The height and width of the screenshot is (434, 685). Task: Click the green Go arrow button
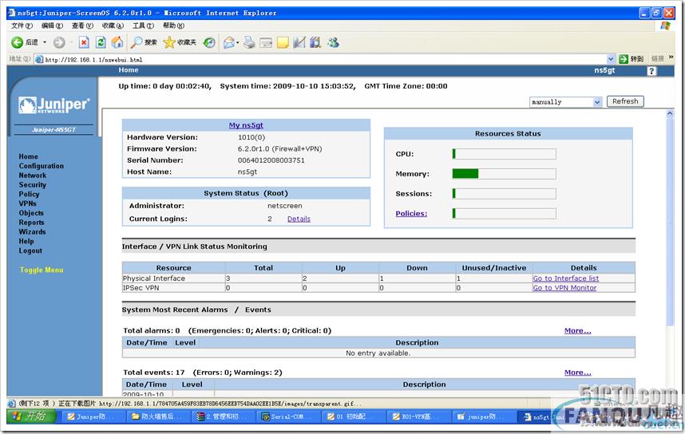tap(624, 59)
